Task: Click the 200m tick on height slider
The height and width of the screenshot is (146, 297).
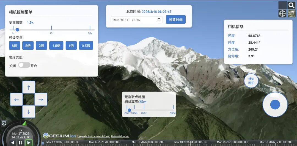Action: click(144, 107)
